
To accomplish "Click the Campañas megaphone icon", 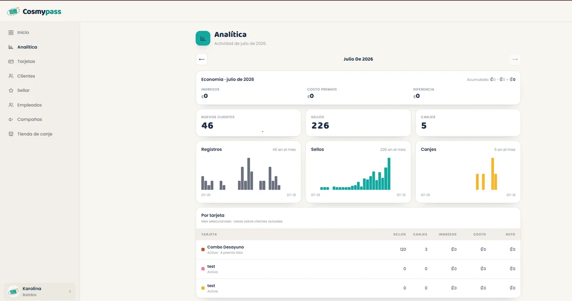I will click(11, 120).
